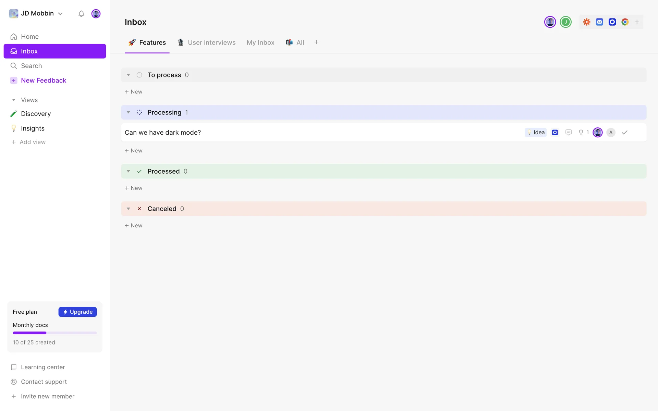The height and width of the screenshot is (411, 658).
Task: Click the Upgrade button
Action: (x=77, y=312)
